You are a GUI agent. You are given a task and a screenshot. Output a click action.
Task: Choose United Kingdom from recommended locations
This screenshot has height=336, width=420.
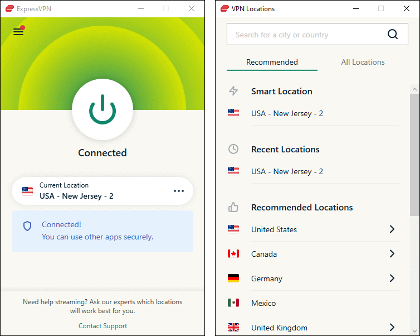click(x=279, y=328)
